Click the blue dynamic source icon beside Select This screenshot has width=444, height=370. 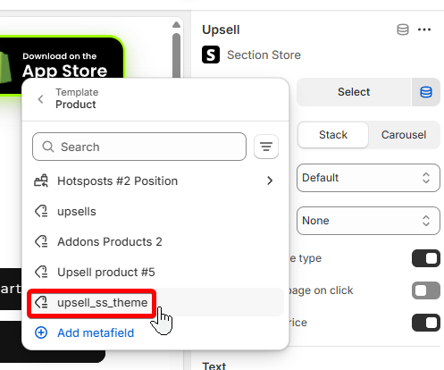click(x=426, y=92)
